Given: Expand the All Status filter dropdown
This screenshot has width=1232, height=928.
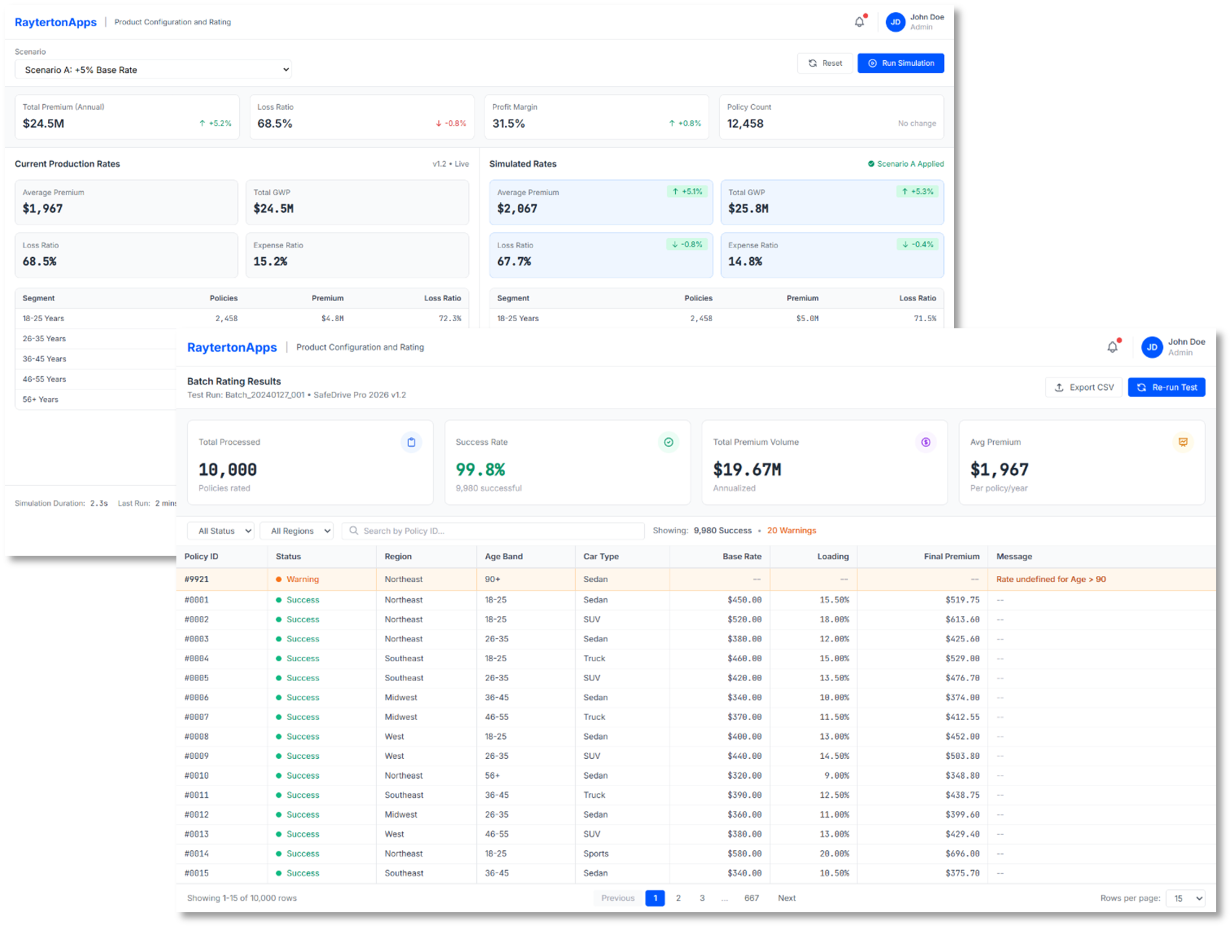Looking at the screenshot, I should click(x=220, y=531).
